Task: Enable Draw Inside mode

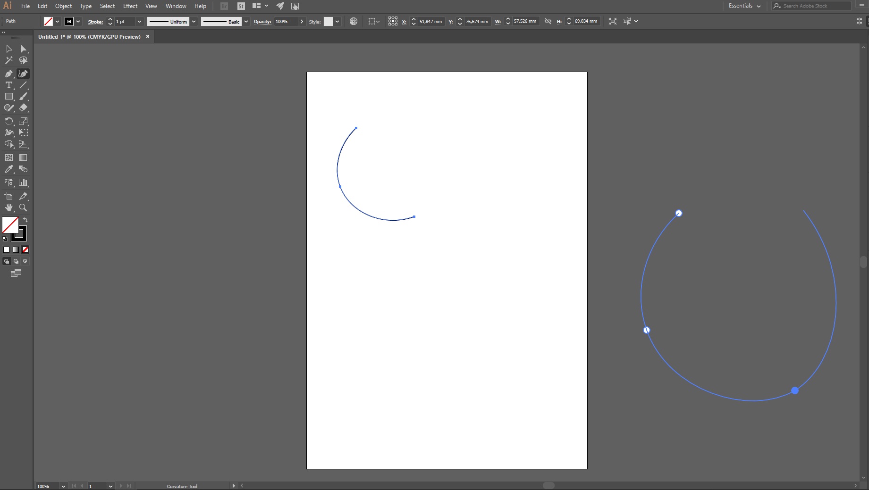Action: pyautogui.click(x=25, y=261)
